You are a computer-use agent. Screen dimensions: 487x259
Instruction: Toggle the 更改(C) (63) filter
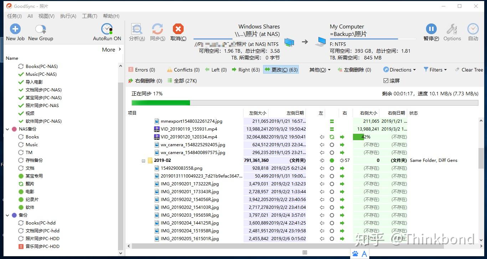click(x=281, y=70)
